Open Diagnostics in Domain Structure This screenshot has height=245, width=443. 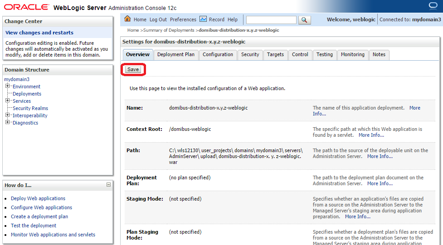(25, 123)
